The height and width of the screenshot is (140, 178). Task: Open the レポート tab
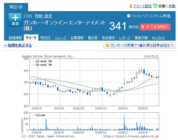tap(125, 38)
